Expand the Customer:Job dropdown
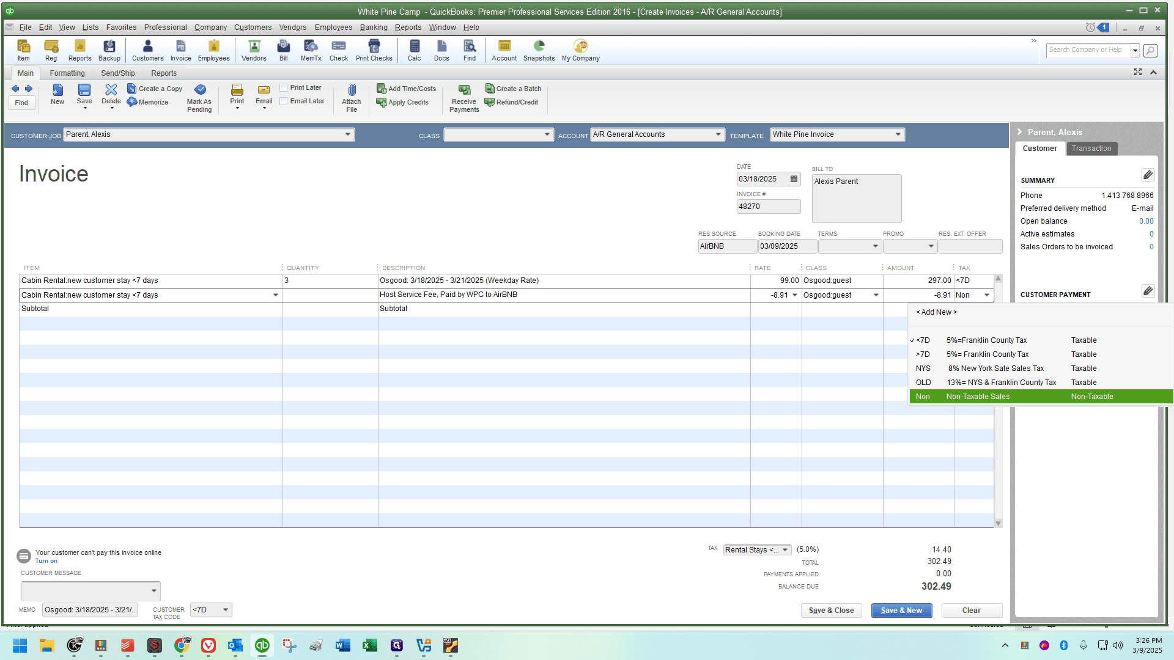Viewport: 1174px width, 660px height. tap(347, 134)
